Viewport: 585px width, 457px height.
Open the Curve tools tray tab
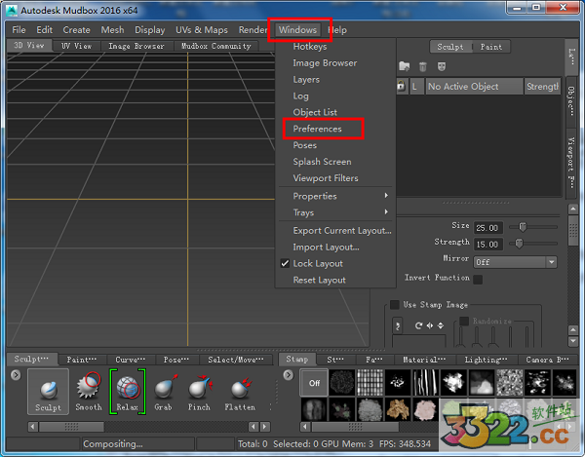[x=131, y=360]
